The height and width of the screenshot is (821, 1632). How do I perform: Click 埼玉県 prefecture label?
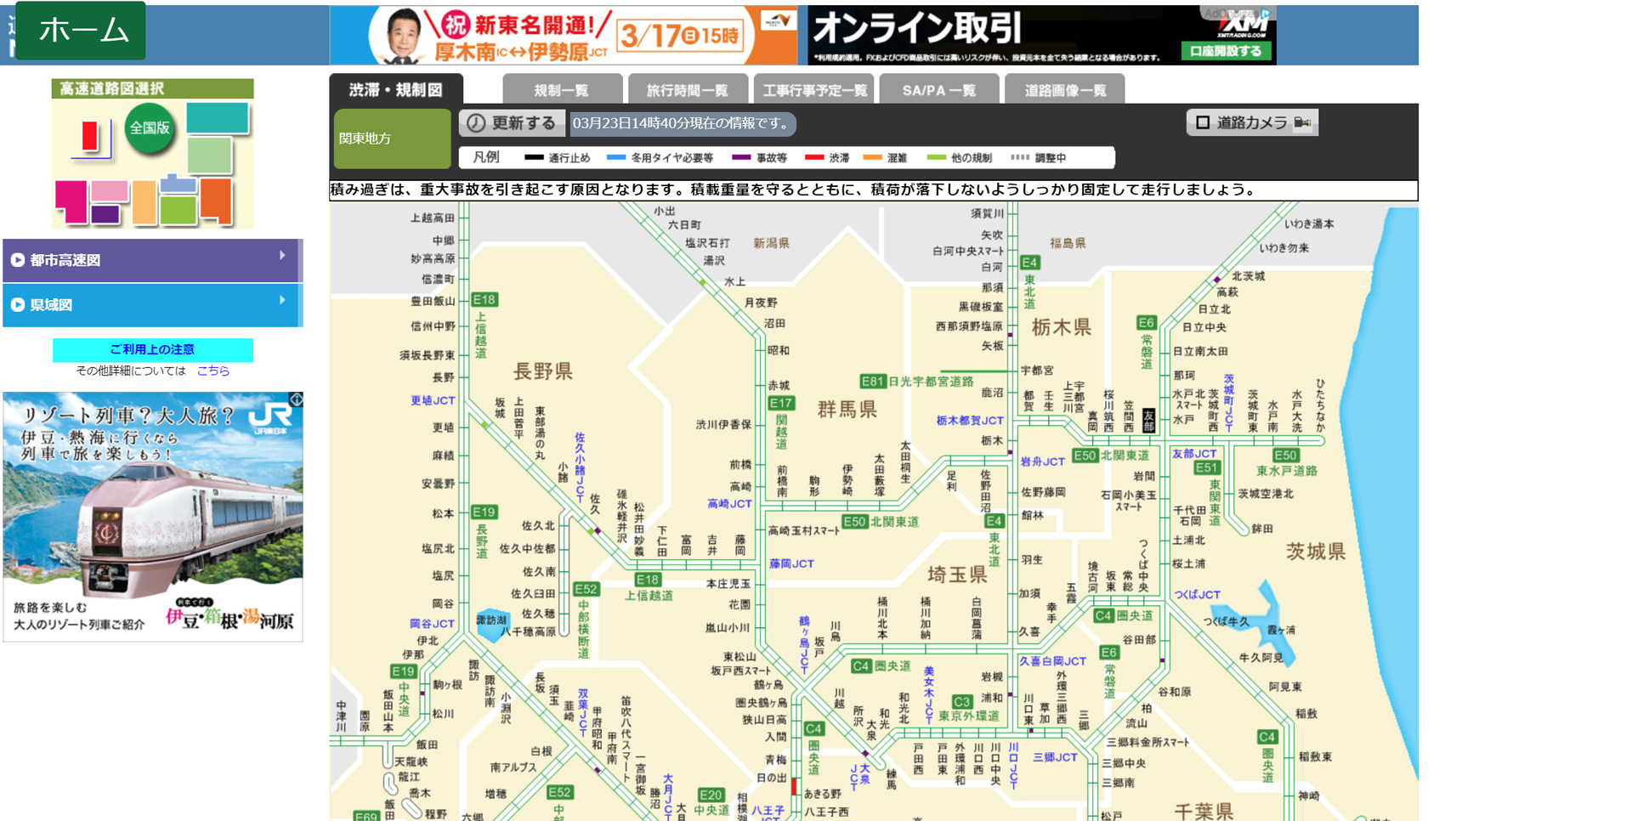coord(956,575)
